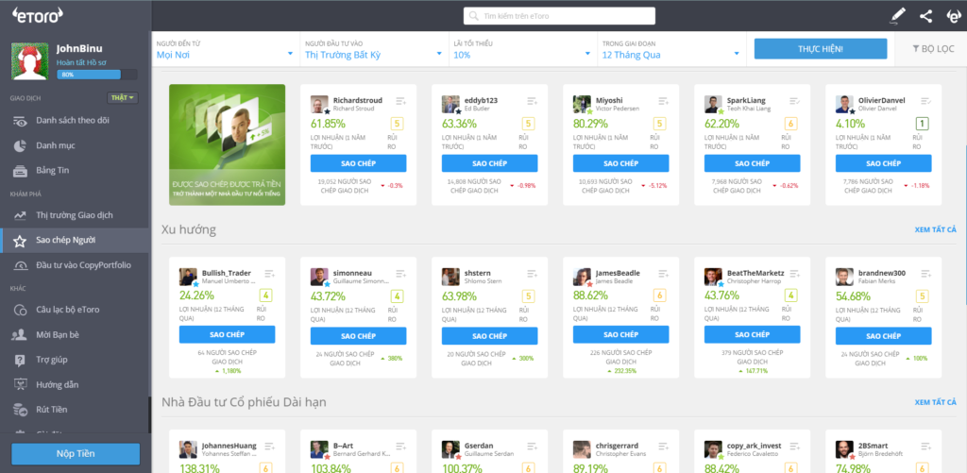This screenshot has height=473, width=967.
Task: Click SAO CHÉP for eddyb123
Action: pyautogui.click(x=490, y=163)
